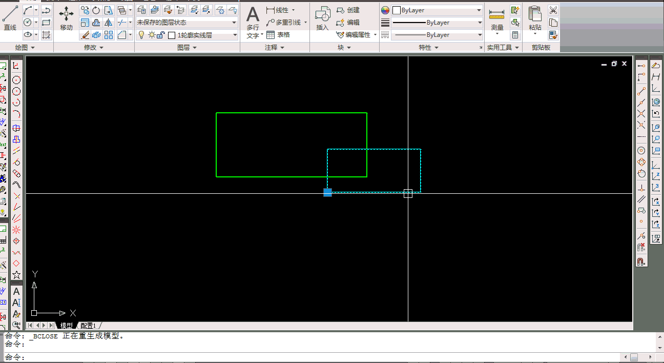Click the 插入 block insert icon

[x=322, y=19]
